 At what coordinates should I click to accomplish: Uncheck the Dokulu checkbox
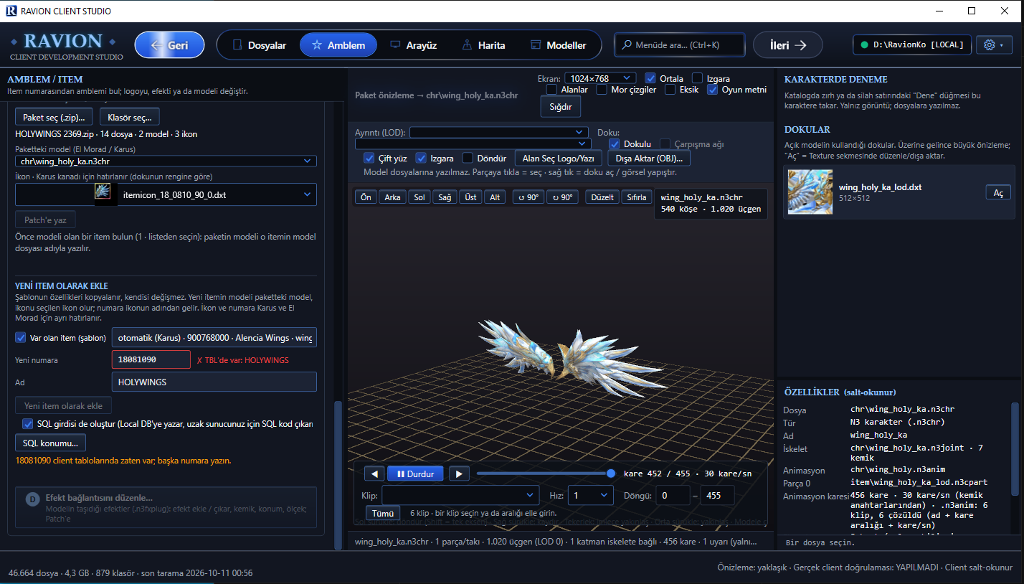(x=614, y=143)
